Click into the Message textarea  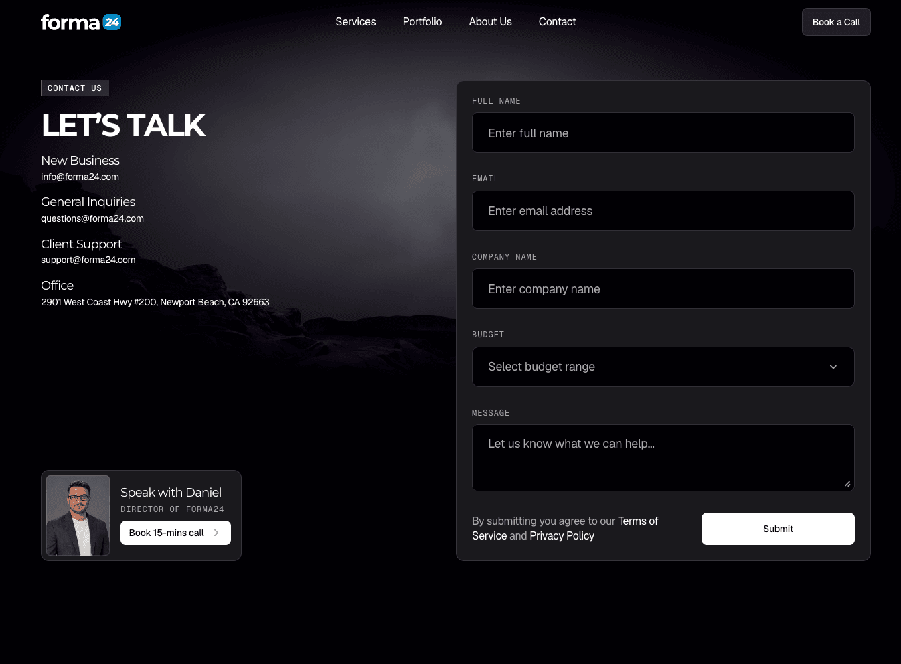(x=663, y=458)
